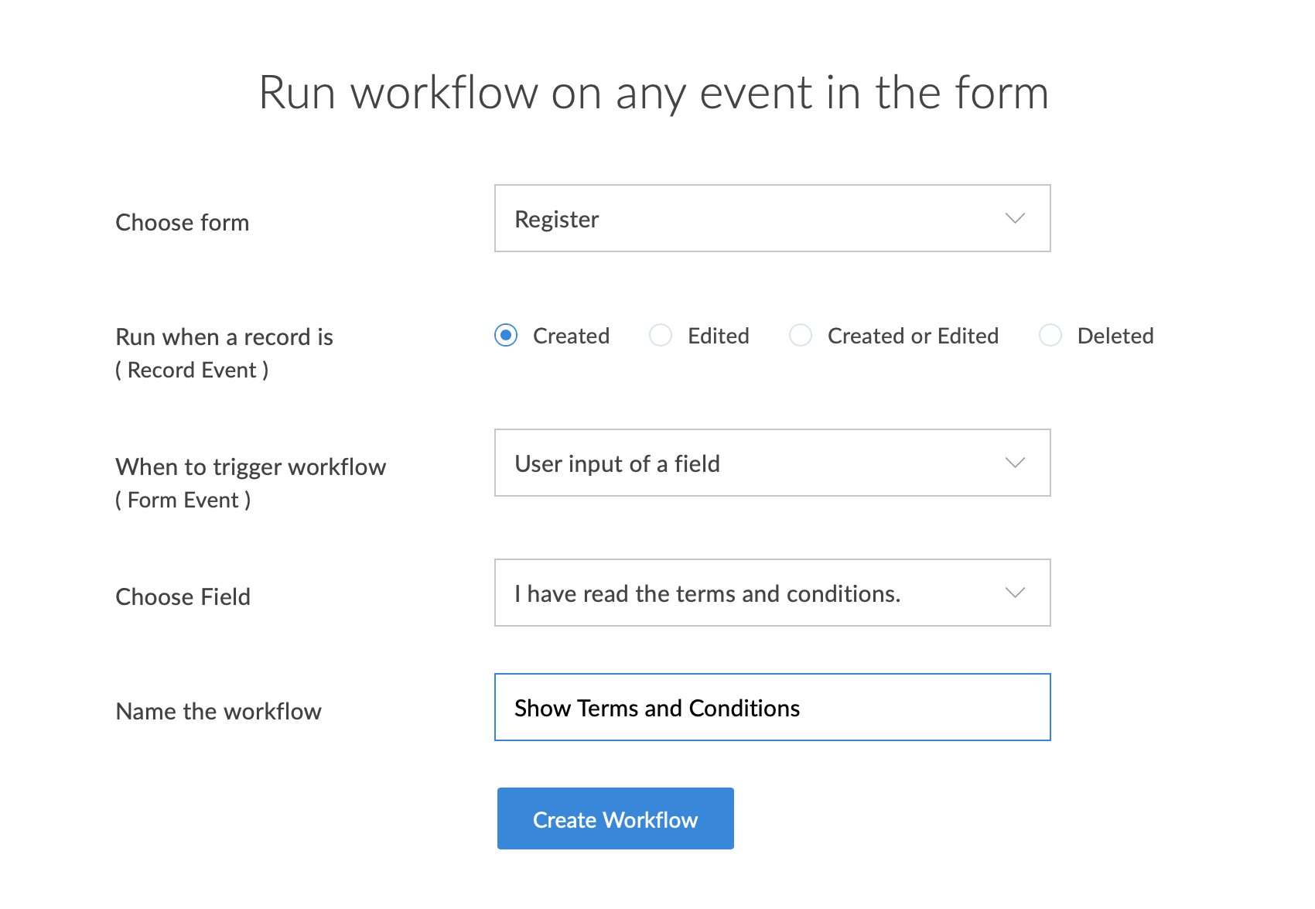Click the Choose Field label
The image size is (1315, 909).
183,597
